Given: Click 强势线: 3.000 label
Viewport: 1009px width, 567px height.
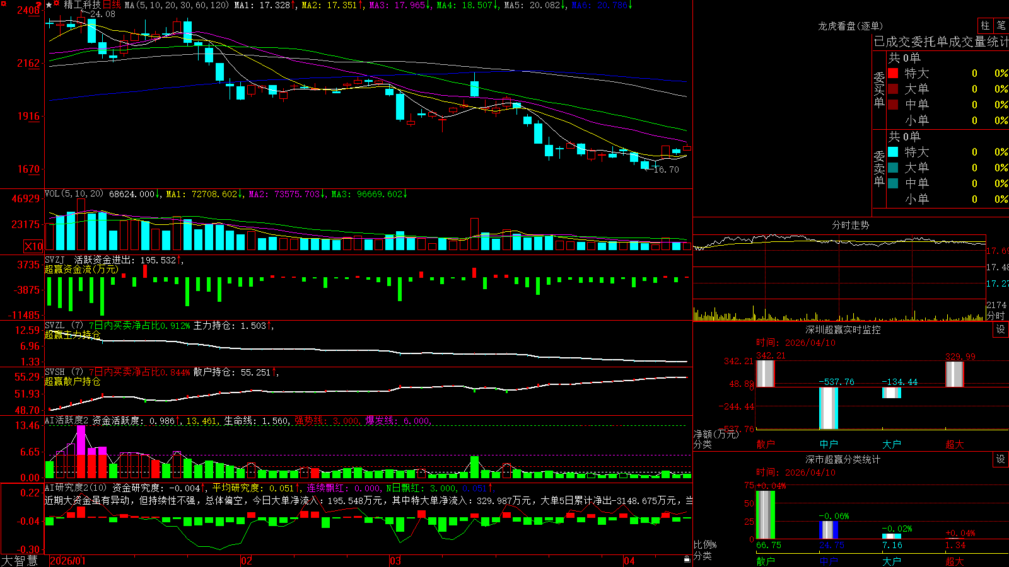Looking at the screenshot, I should [x=327, y=421].
